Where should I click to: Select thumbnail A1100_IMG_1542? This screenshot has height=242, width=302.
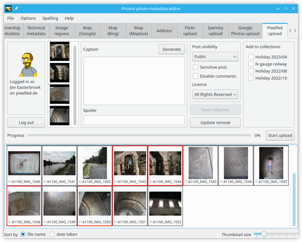click(x=95, y=166)
